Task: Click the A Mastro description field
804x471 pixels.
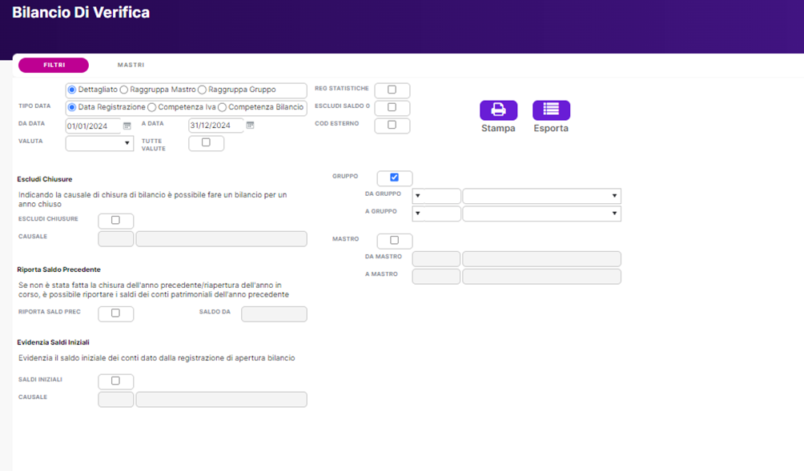Action: pyautogui.click(x=541, y=277)
